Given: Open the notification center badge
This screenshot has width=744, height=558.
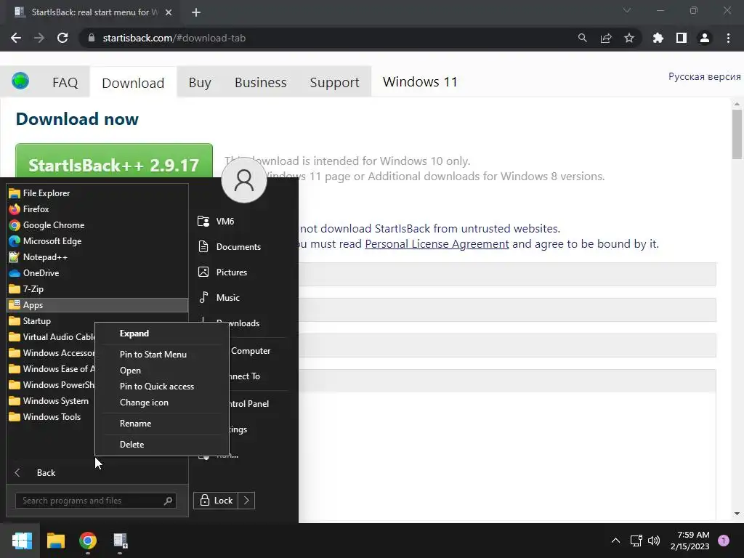Looking at the screenshot, I should 724,541.
